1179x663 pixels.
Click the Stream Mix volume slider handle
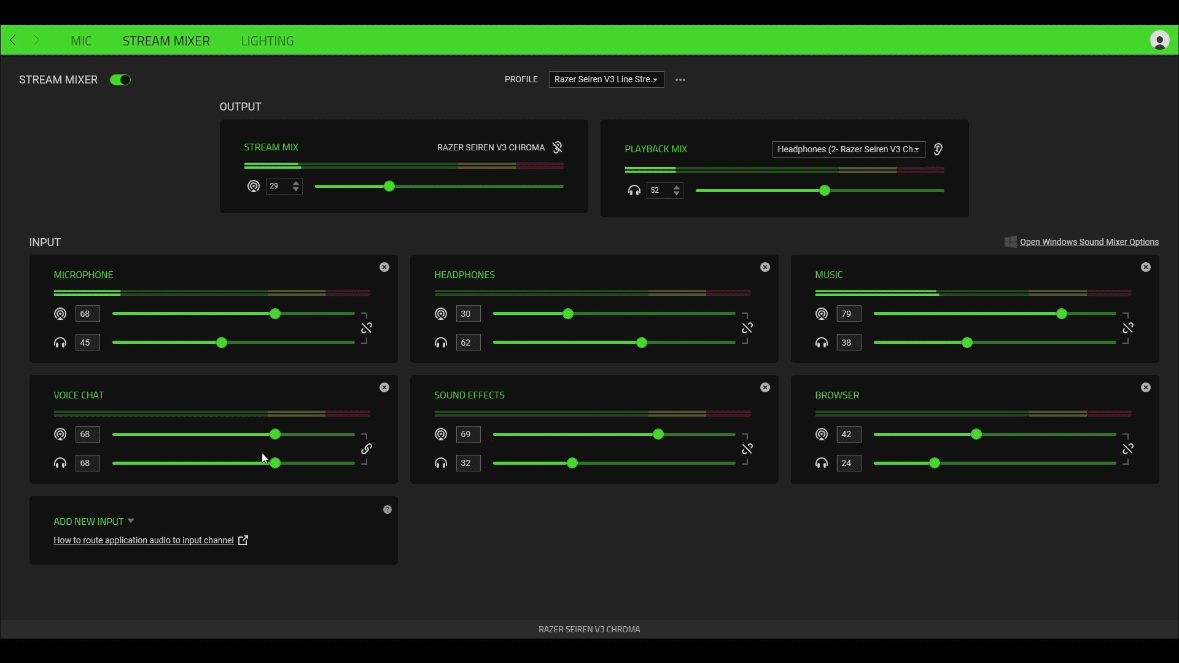coord(389,186)
